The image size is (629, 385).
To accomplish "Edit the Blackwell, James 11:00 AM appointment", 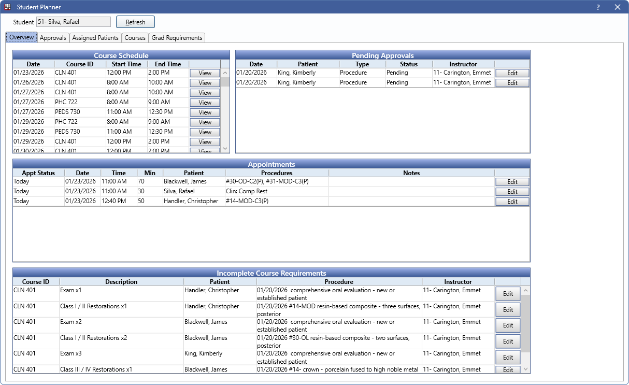I will tap(512, 182).
